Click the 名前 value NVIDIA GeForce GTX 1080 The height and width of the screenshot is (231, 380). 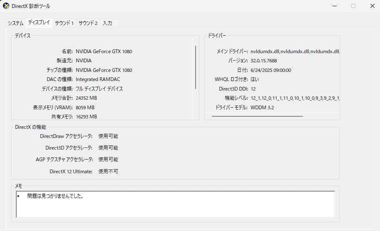click(x=104, y=52)
